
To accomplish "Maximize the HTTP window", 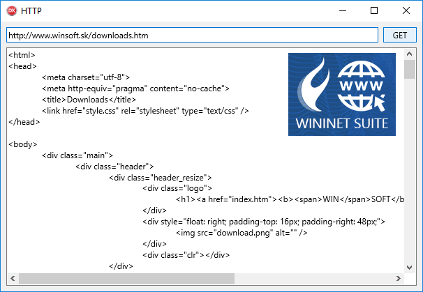I will (x=374, y=10).
